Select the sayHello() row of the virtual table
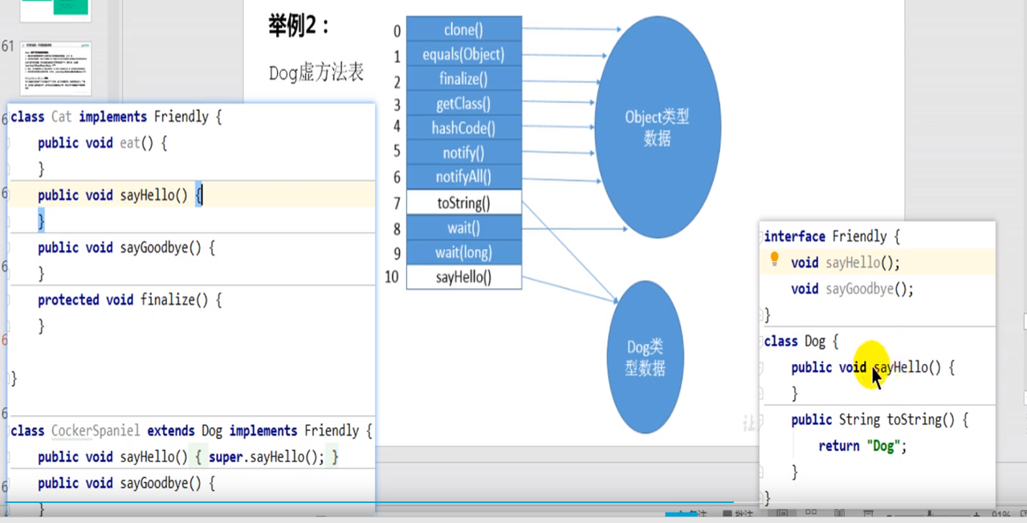The image size is (1027, 523). [x=464, y=276]
